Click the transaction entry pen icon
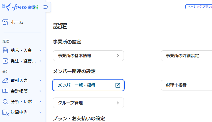 click(5, 80)
